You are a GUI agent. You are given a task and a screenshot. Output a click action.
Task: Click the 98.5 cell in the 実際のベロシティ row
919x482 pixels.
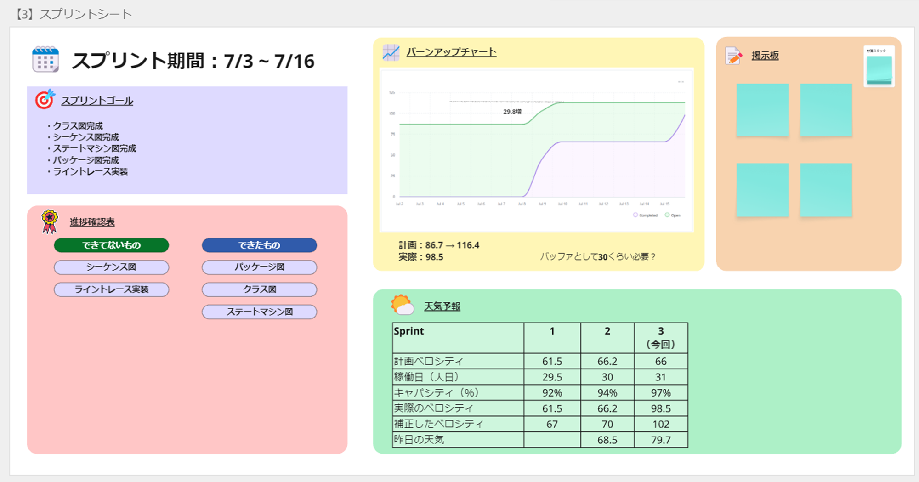coord(661,408)
